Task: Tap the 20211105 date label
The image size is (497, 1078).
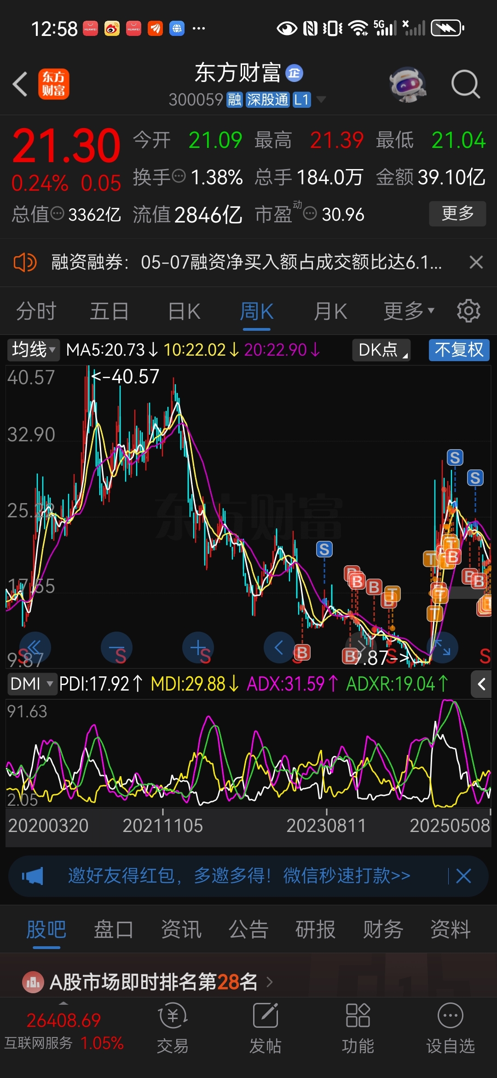Action: point(162,826)
